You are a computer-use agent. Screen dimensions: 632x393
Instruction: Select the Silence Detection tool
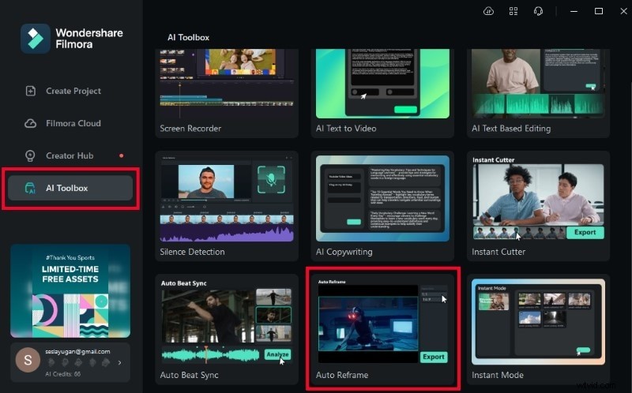coord(228,207)
